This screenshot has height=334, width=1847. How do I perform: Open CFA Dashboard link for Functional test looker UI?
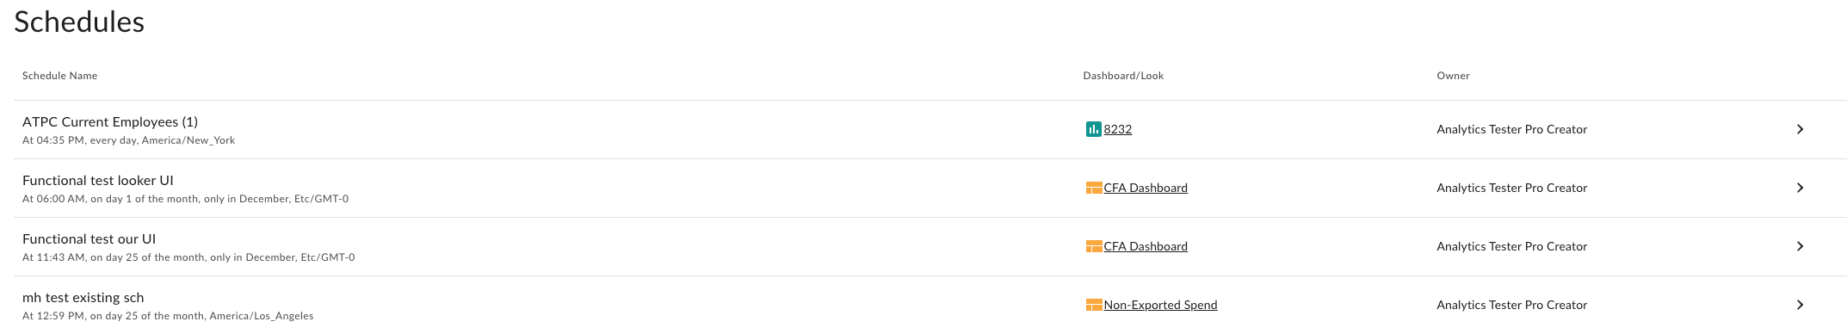tap(1146, 188)
